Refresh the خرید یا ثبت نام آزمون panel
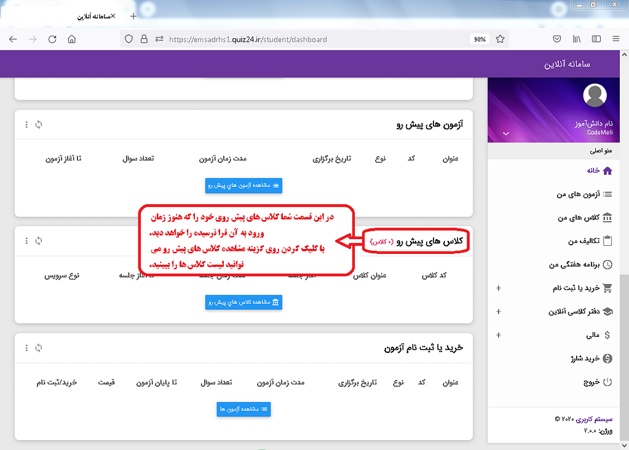This screenshot has width=629, height=450. click(39, 348)
